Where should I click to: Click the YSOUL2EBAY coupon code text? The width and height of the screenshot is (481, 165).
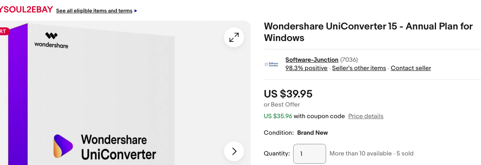point(26,10)
